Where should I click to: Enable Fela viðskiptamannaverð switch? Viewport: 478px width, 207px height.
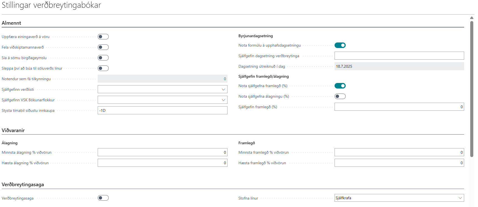click(x=103, y=47)
